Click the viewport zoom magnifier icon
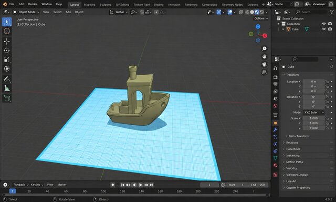The height and width of the screenshot is (202, 336). click(265, 49)
